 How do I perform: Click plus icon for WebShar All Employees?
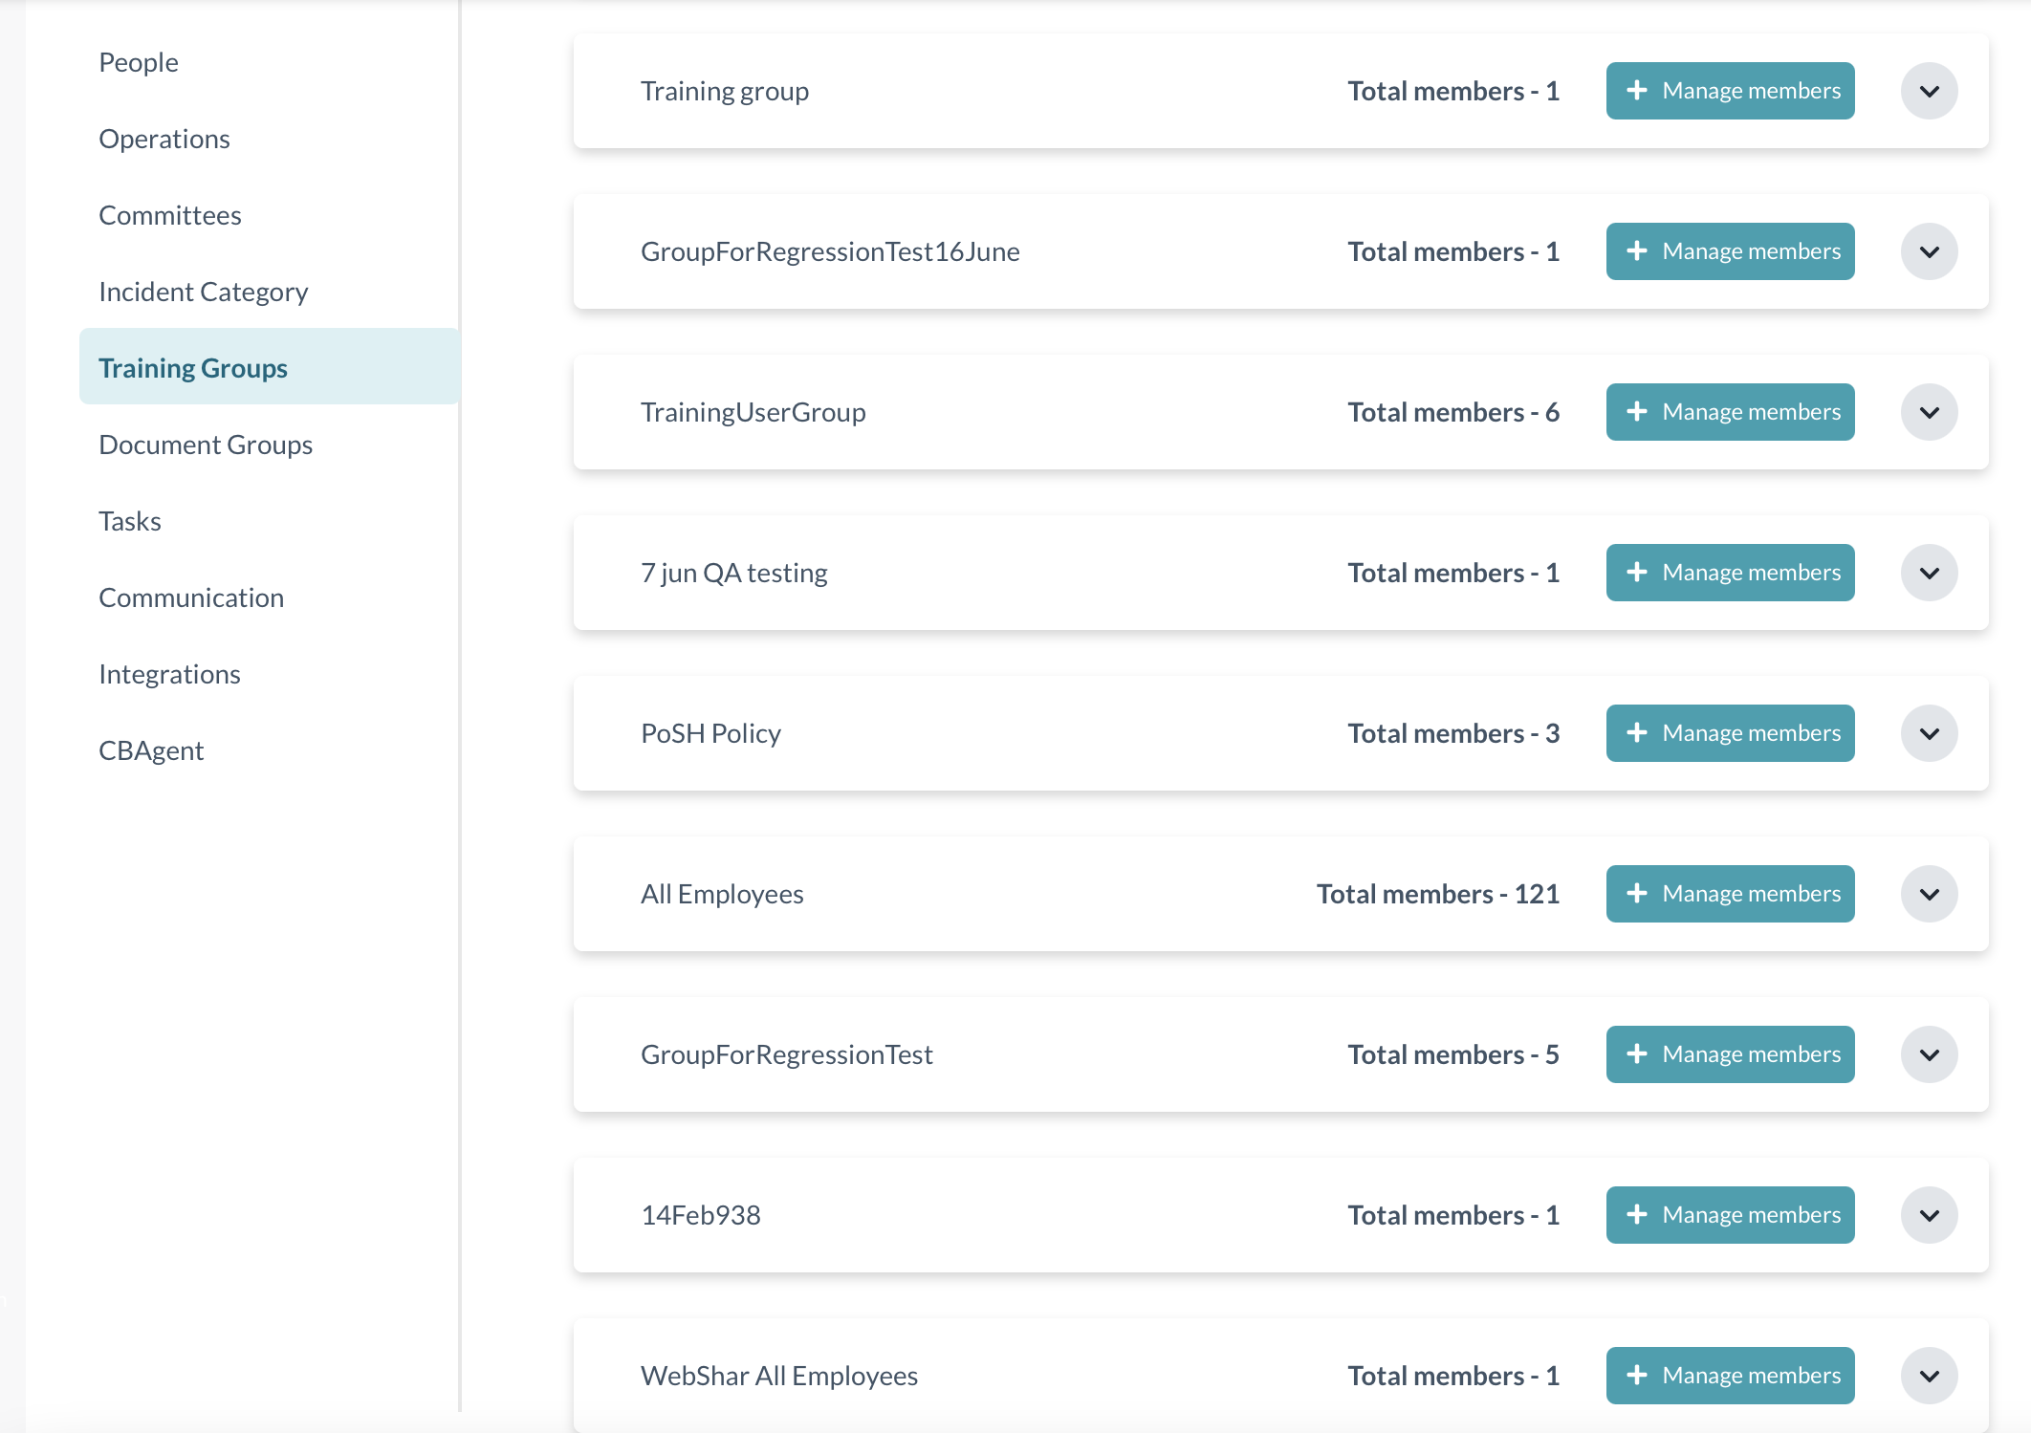click(1637, 1376)
